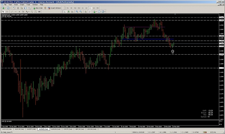This screenshot has width=225, height=134.
Task: Select the W1 timeframe button
Action: pyautogui.click(x=94, y=8)
